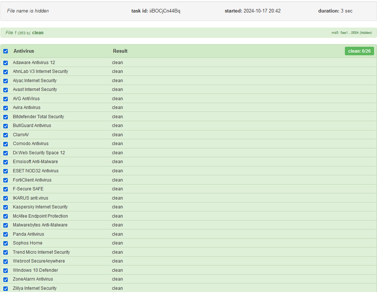Toggle the Kaspersky Internet Security checkbox
The width and height of the screenshot is (377, 292).
pyautogui.click(x=6, y=207)
